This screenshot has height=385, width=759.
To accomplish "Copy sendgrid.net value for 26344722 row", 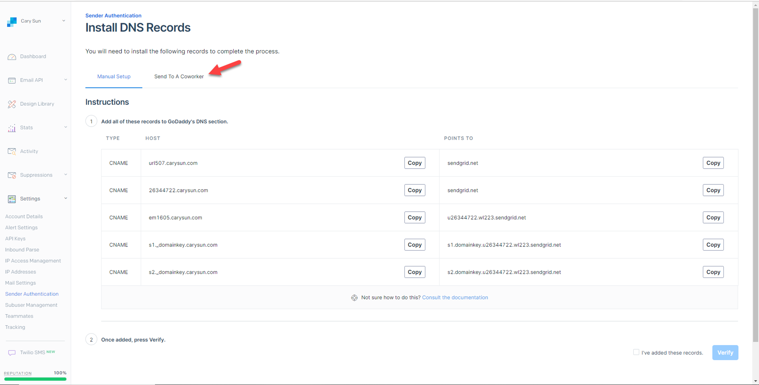I will [x=713, y=190].
